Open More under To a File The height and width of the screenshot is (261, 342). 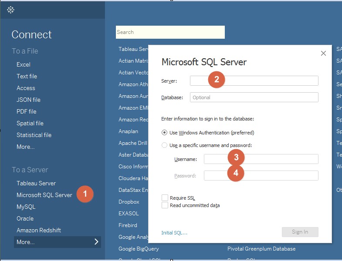[26, 147]
